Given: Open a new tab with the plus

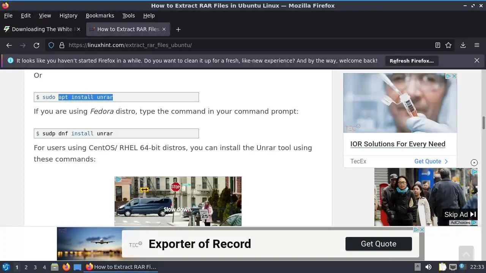Looking at the screenshot, I should (x=178, y=29).
